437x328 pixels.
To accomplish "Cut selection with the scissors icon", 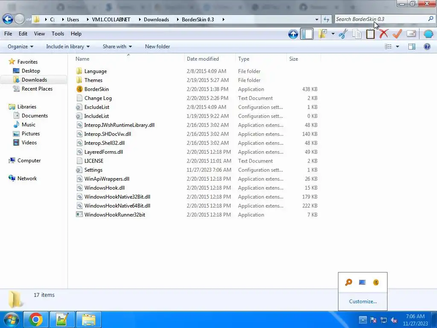I will pos(344,34).
